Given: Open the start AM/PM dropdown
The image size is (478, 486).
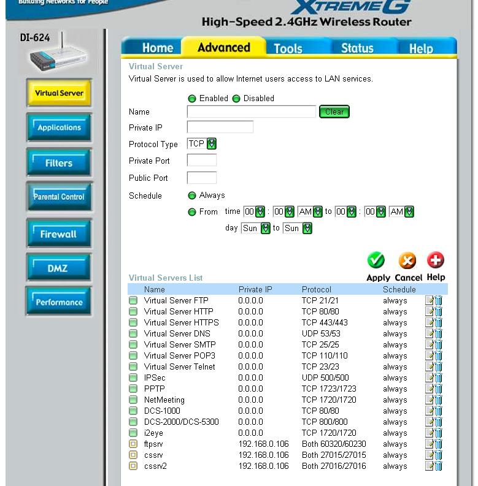Looking at the screenshot, I should click(x=310, y=211).
